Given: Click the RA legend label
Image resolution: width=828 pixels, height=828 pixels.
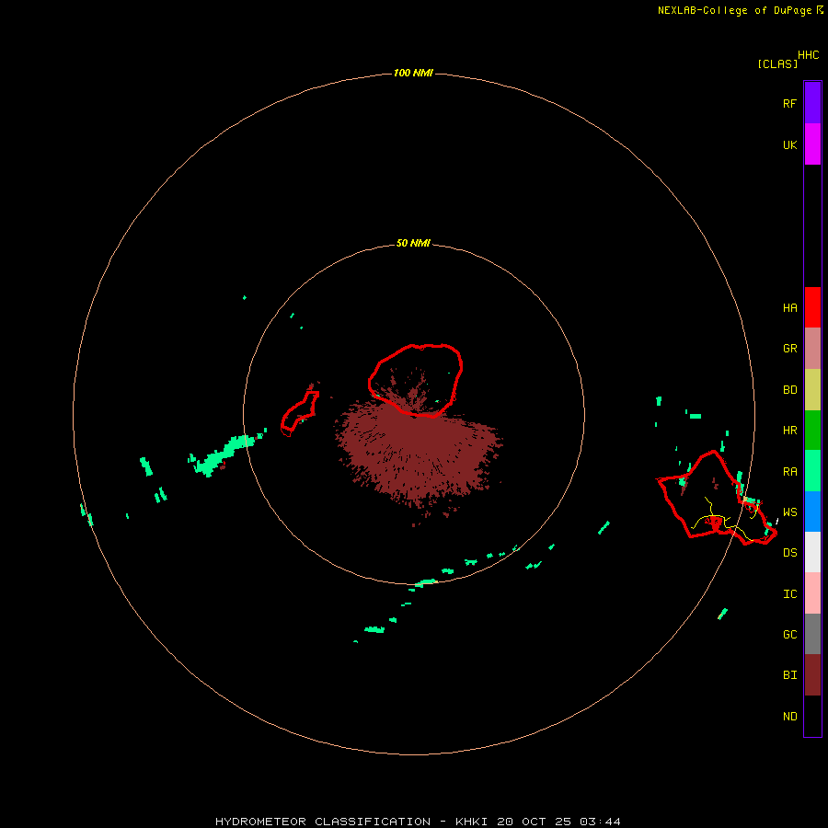Looking at the screenshot, I should pos(790,472).
